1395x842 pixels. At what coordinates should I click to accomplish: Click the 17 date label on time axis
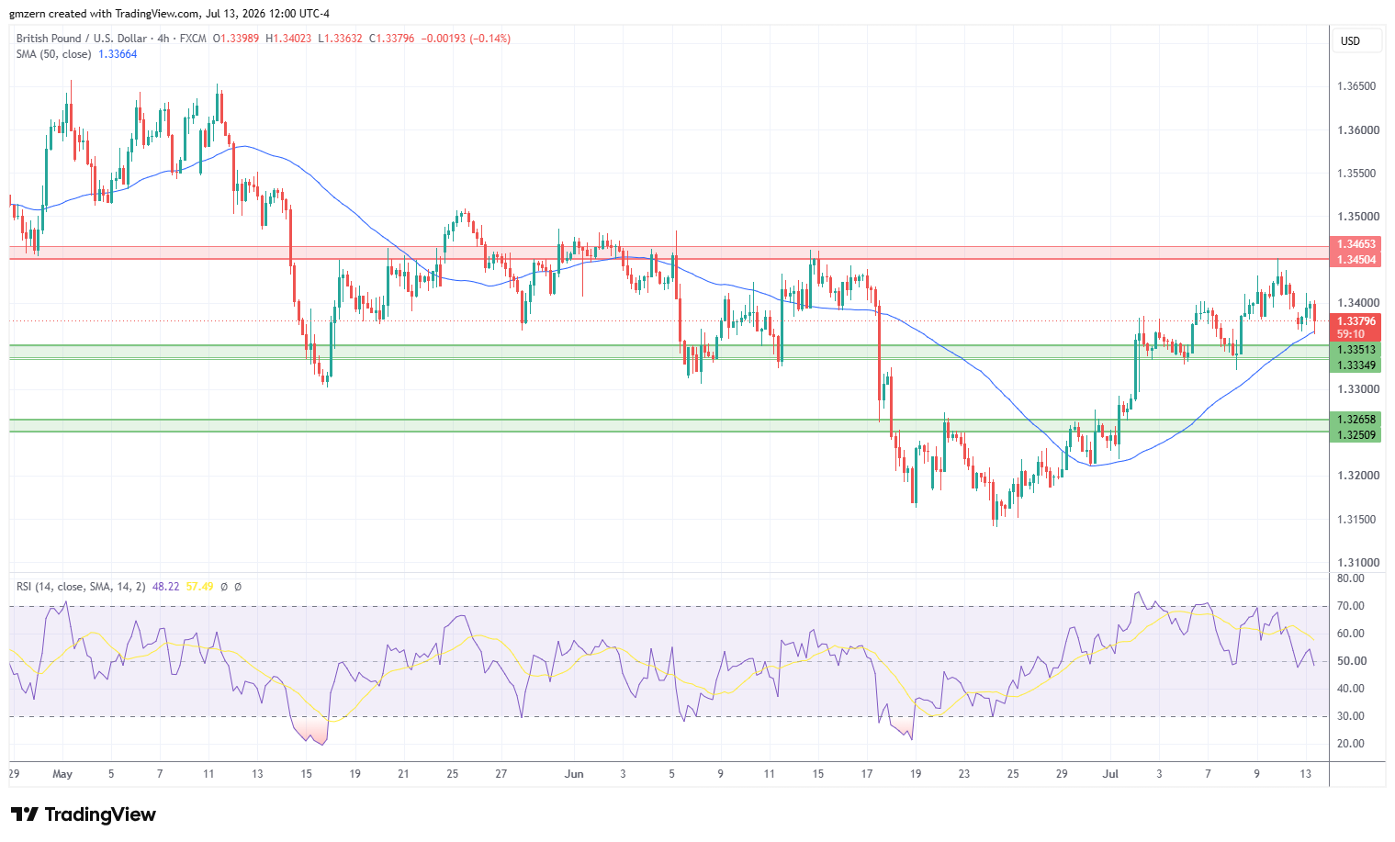[866, 774]
